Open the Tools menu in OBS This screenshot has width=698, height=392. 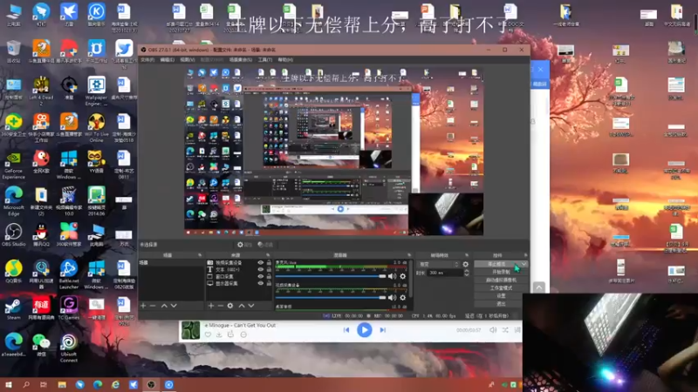coord(265,59)
